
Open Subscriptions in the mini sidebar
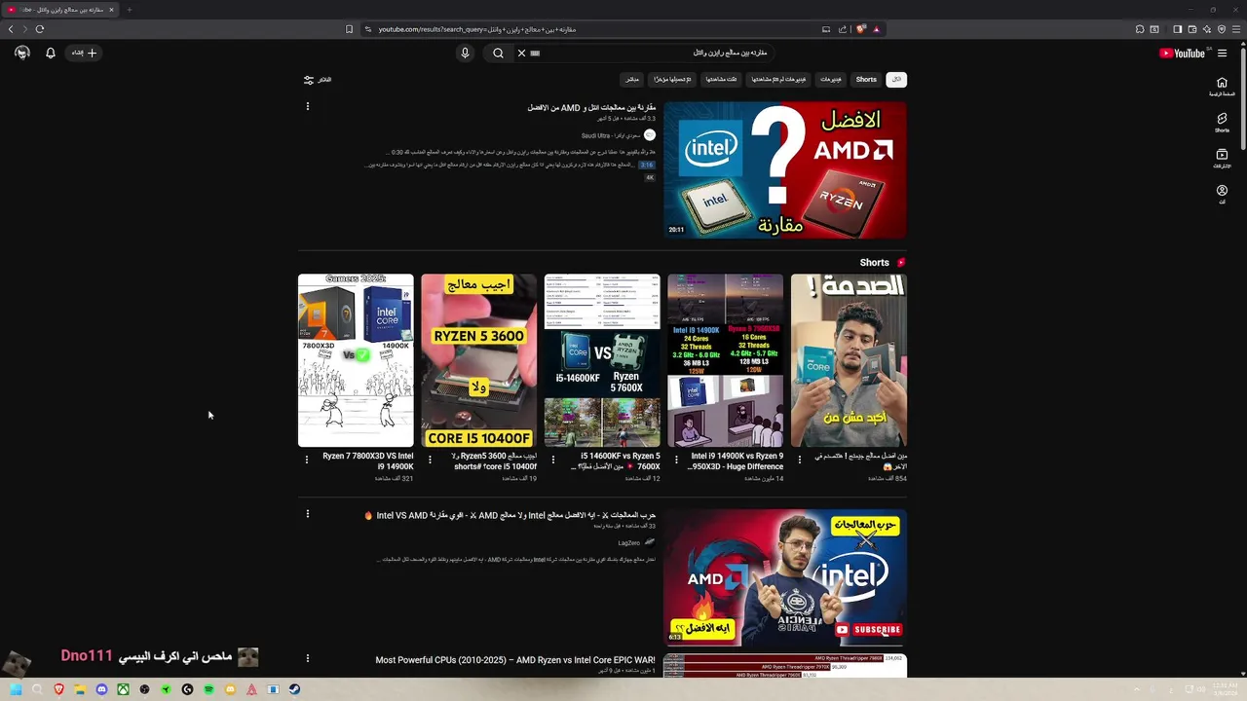(x=1222, y=159)
